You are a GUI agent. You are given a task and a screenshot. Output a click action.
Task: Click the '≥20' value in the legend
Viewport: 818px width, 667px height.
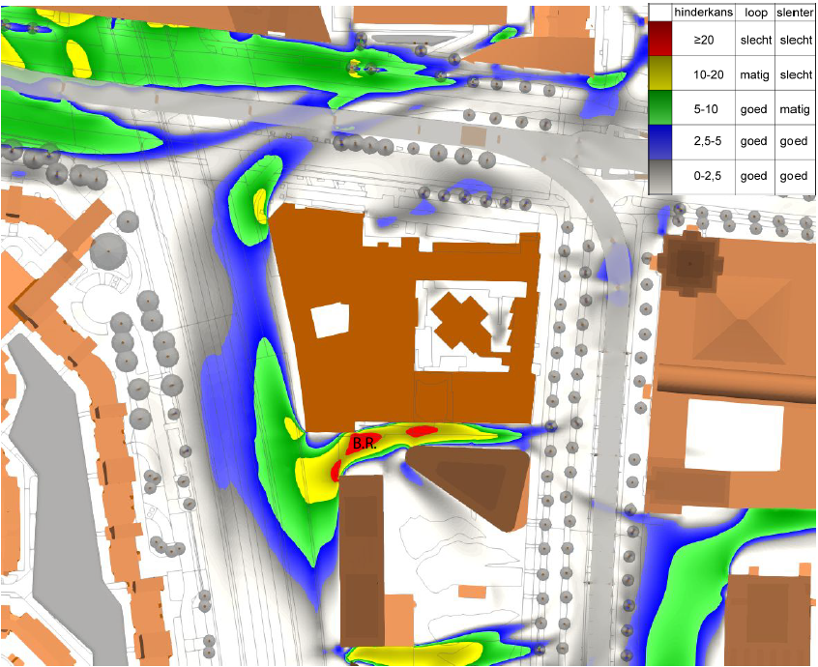[704, 41]
